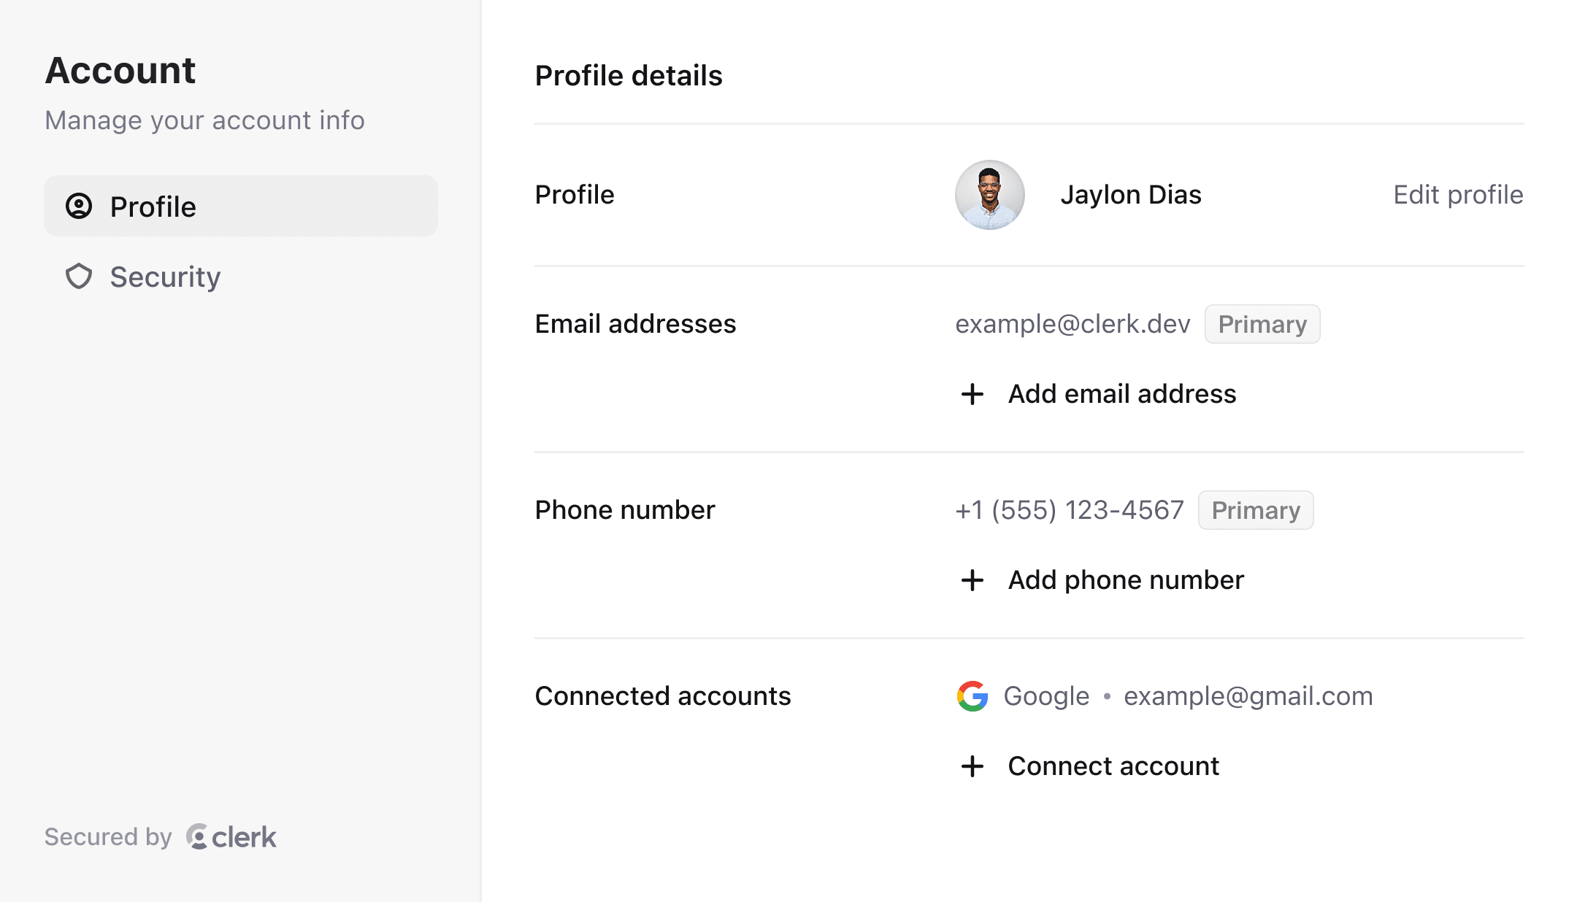
Task: Click the Primary badge next to example@clerk.dev
Action: tap(1262, 323)
